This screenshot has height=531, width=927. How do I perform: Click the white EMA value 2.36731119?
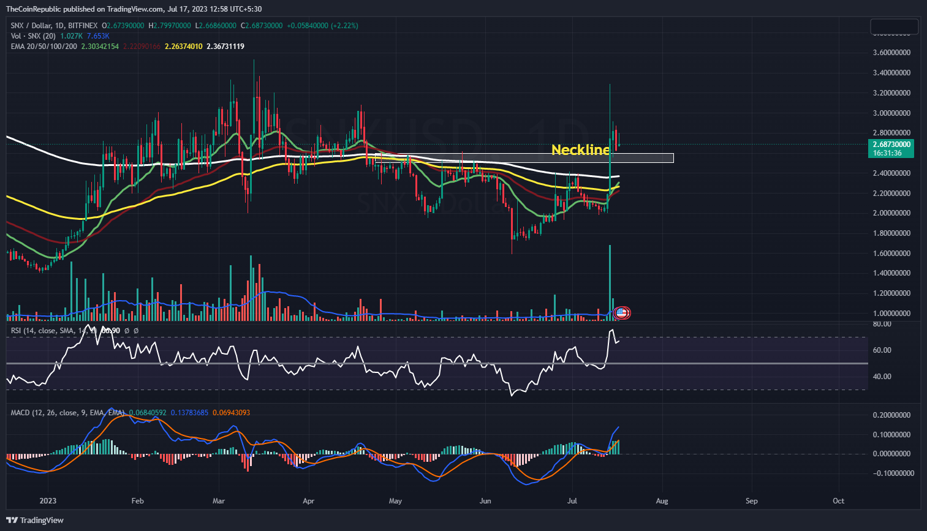point(225,47)
